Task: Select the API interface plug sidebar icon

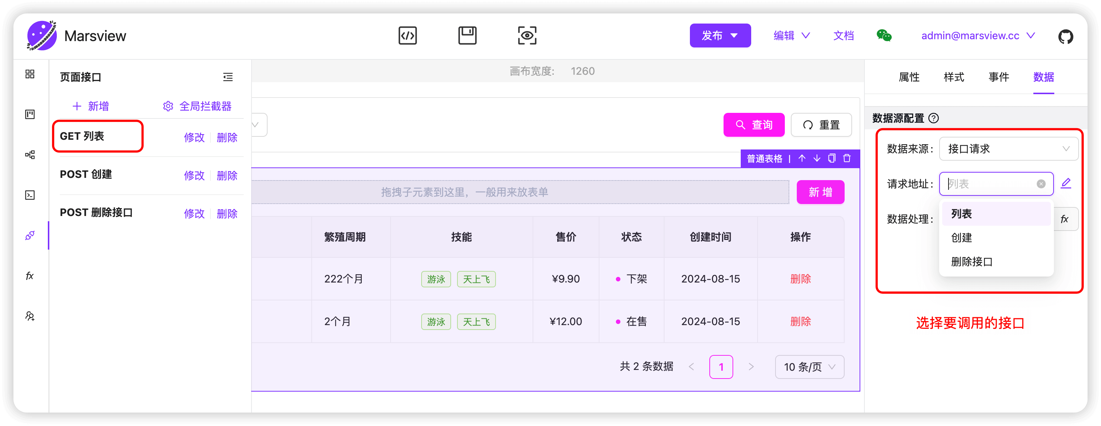Action: [30, 235]
